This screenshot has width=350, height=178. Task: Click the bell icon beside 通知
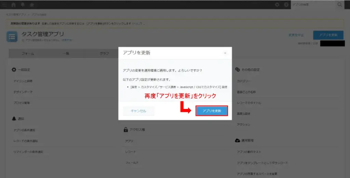click(x=14, y=119)
